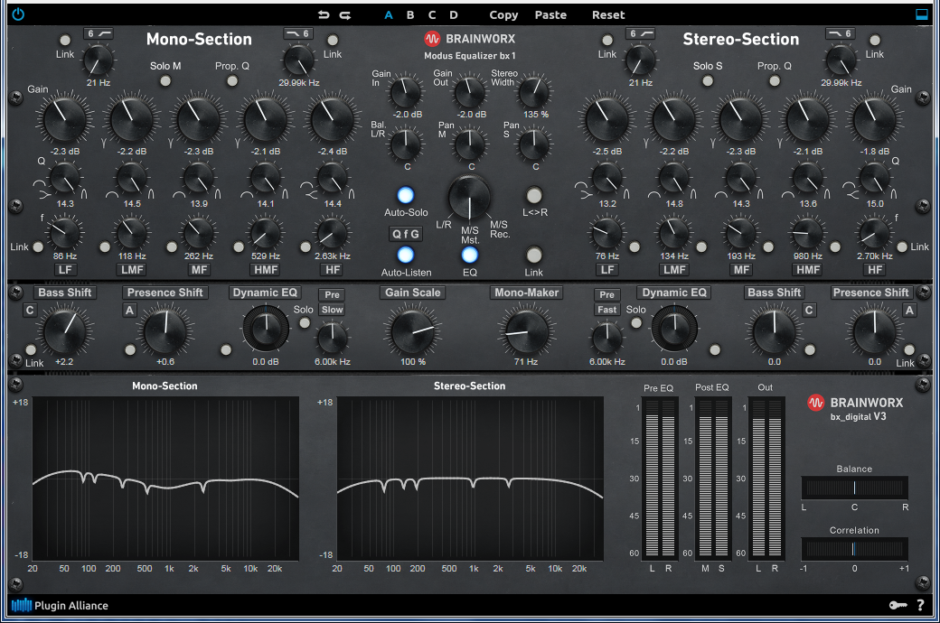Toggle the plugin power bypass icon
Image resolution: width=940 pixels, height=623 pixels.
pyautogui.click(x=18, y=14)
